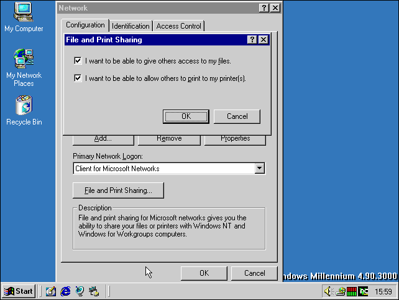This screenshot has width=399, height=300.
Task: Click the black green tray icon
Action: click(x=363, y=291)
